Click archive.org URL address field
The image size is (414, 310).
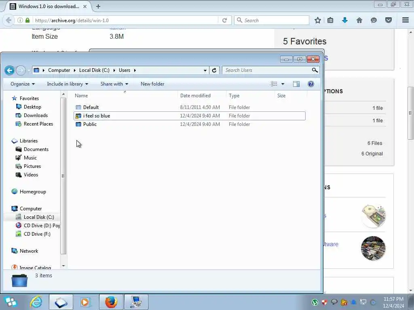point(125,20)
